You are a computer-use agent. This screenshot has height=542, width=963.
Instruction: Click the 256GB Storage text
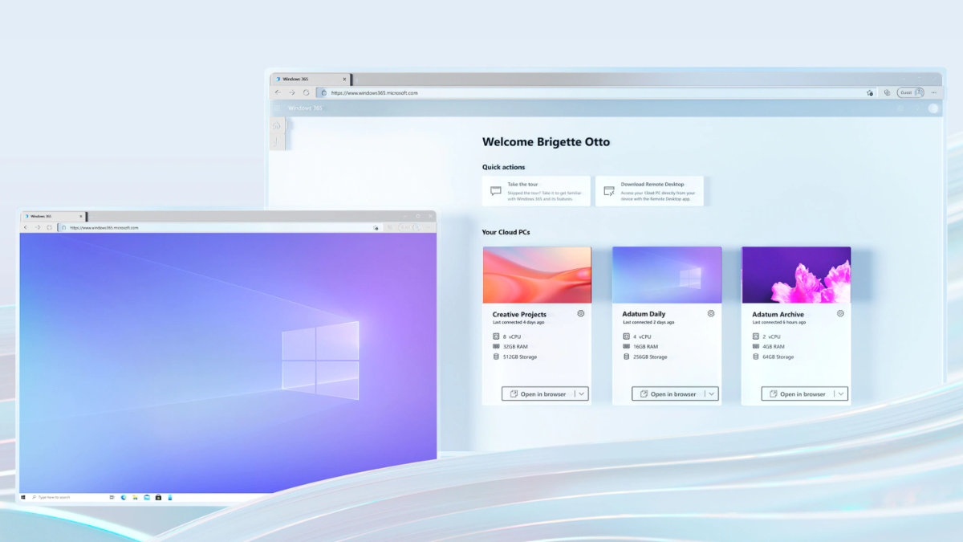pos(650,357)
